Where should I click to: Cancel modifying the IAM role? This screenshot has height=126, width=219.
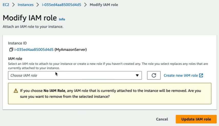[x=162, y=119]
